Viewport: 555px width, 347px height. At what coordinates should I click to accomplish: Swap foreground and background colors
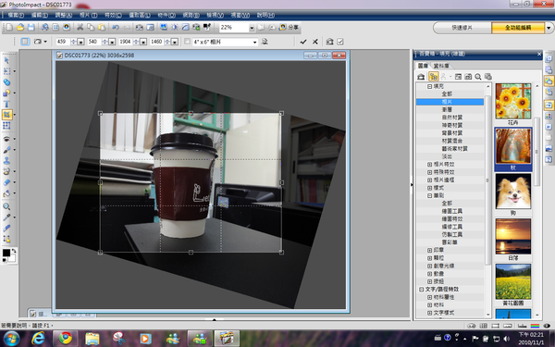pyautogui.click(x=14, y=251)
